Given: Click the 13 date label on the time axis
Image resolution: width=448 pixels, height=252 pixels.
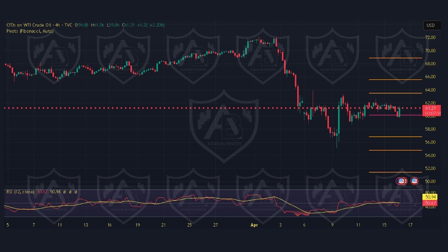Looking at the screenshot, I should (x=86, y=225).
